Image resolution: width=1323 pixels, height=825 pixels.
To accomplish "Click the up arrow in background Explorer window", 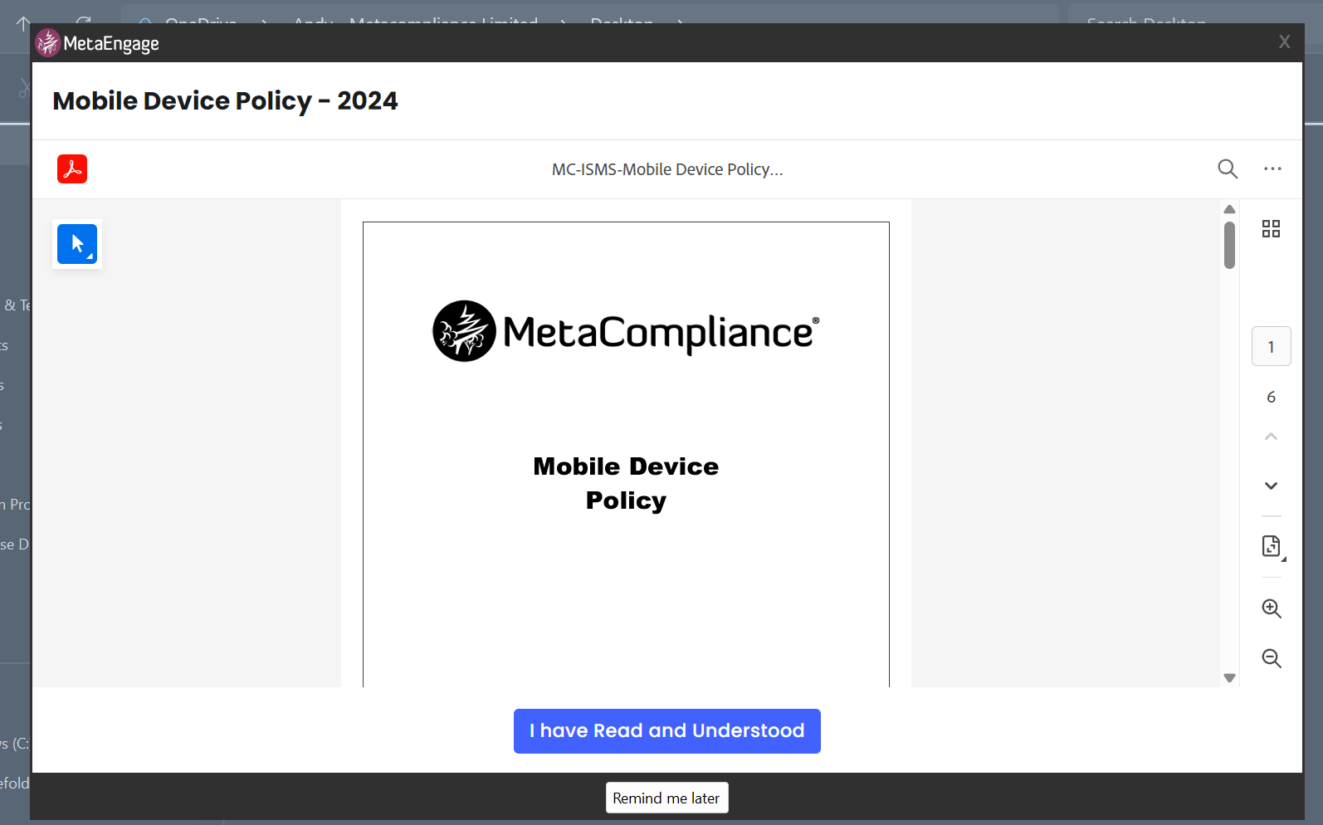I will (22, 22).
